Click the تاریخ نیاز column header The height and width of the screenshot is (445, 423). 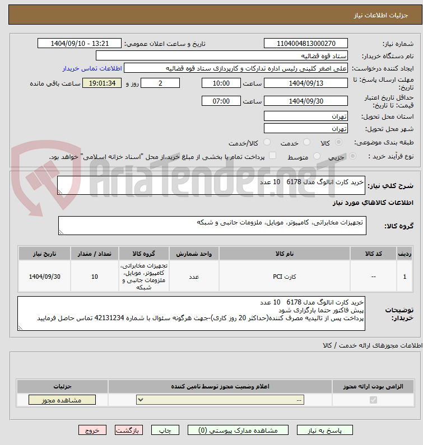pos(44,254)
